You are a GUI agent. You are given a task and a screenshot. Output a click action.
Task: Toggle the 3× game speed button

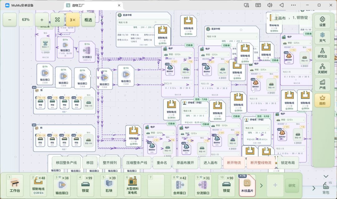click(73, 20)
